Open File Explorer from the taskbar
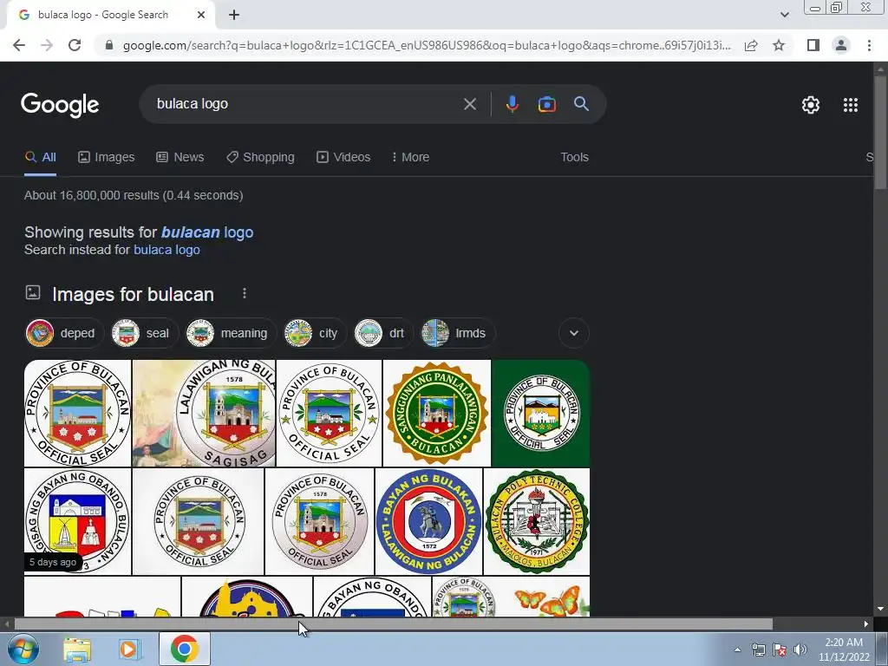Image resolution: width=888 pixels, height=666 pixels. click(77, 650)
